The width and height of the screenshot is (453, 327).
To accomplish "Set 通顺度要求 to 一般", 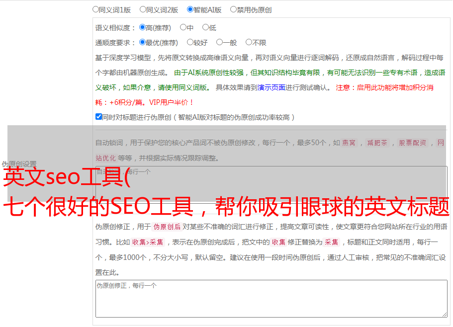I will (220, 42).
